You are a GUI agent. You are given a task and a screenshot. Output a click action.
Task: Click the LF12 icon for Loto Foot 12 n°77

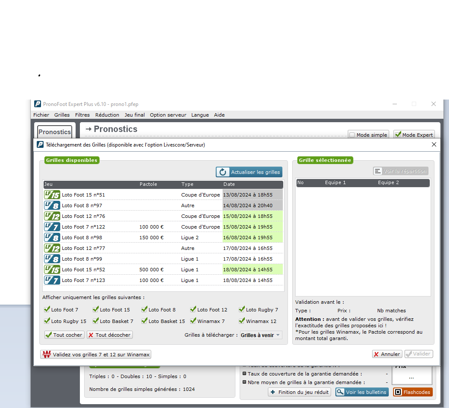tap(52, 248)
